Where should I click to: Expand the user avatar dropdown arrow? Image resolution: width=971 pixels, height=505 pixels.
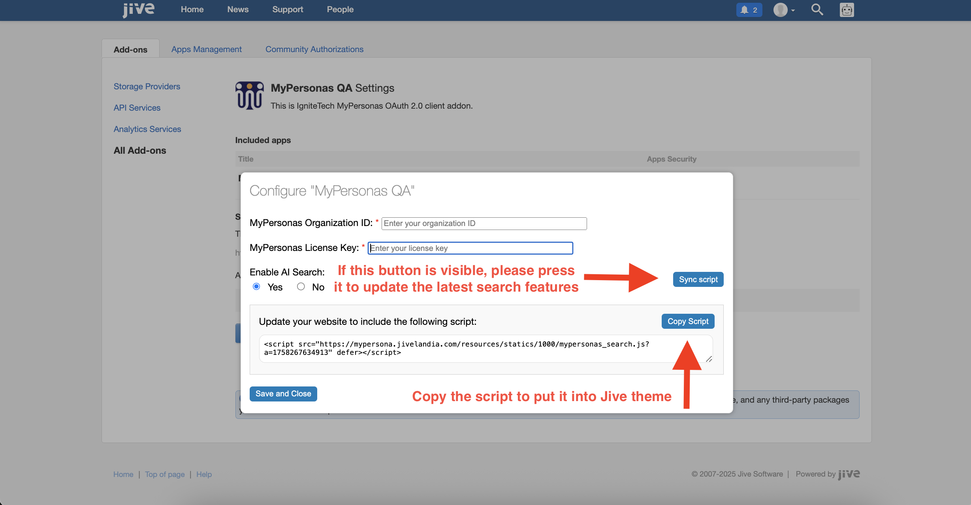(793, 11)
